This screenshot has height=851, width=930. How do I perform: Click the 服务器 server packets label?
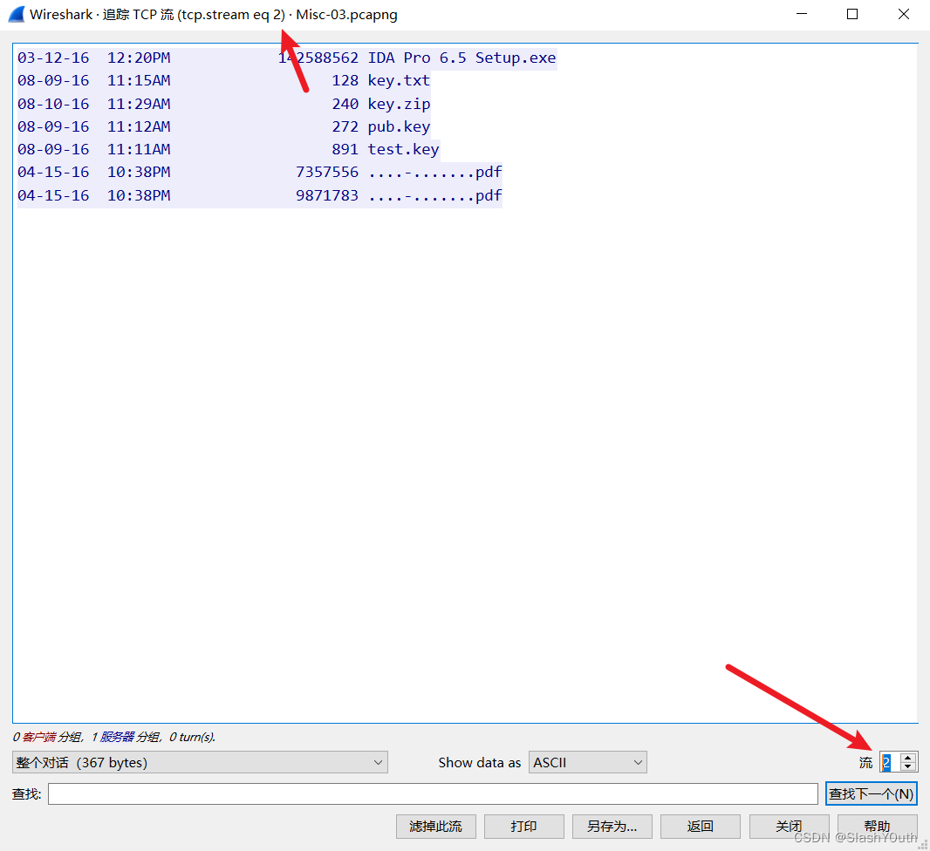click(x=117, y=737)
